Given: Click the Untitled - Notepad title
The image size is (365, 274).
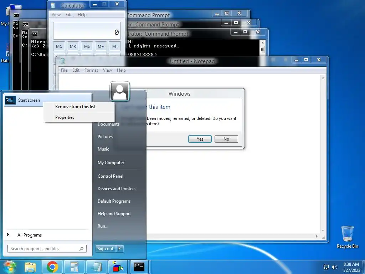Looking at the screenshot, I should click(192, 61).
